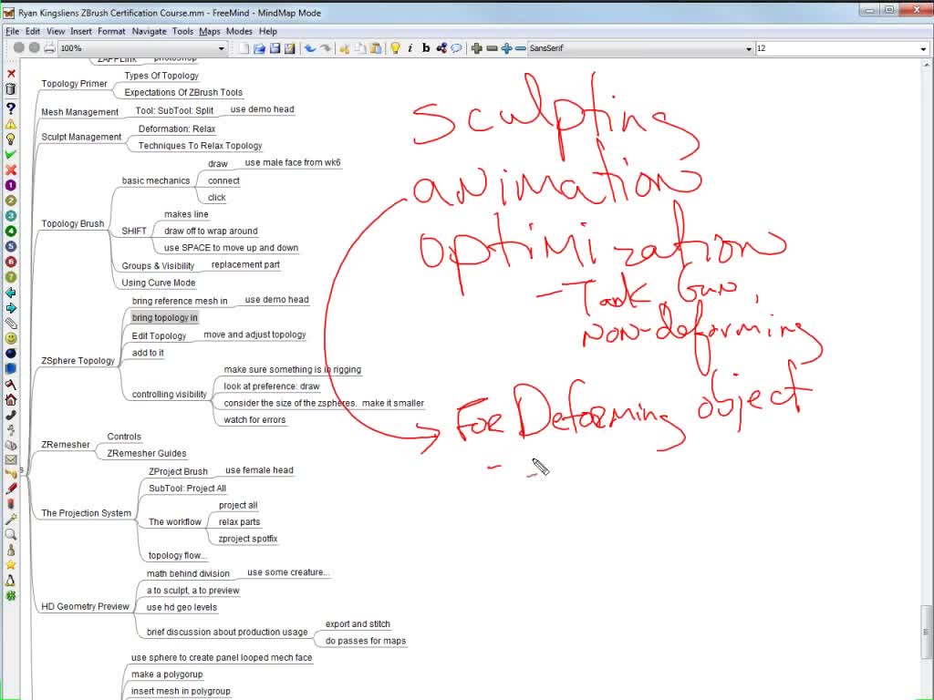Add the envelope mail icon
Screen dimensions: 934x700
tap(11, 459)
